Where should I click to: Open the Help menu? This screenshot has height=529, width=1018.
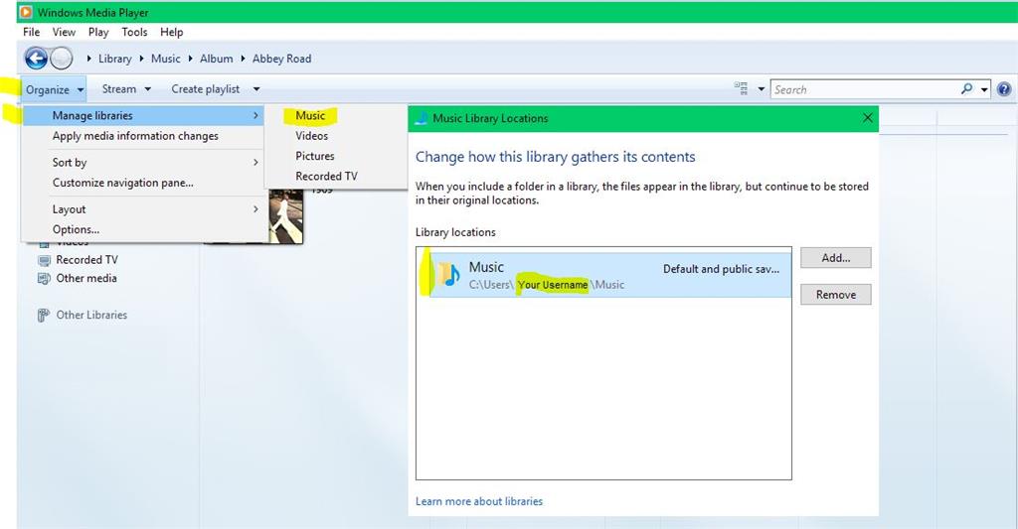click(x=171, y=32)
